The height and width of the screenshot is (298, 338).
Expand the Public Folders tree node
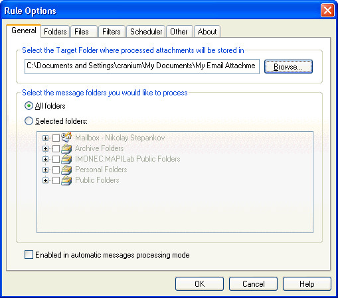(x=45, y=180)
